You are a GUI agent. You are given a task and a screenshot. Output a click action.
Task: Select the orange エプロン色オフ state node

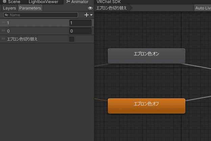click(146, 106)
